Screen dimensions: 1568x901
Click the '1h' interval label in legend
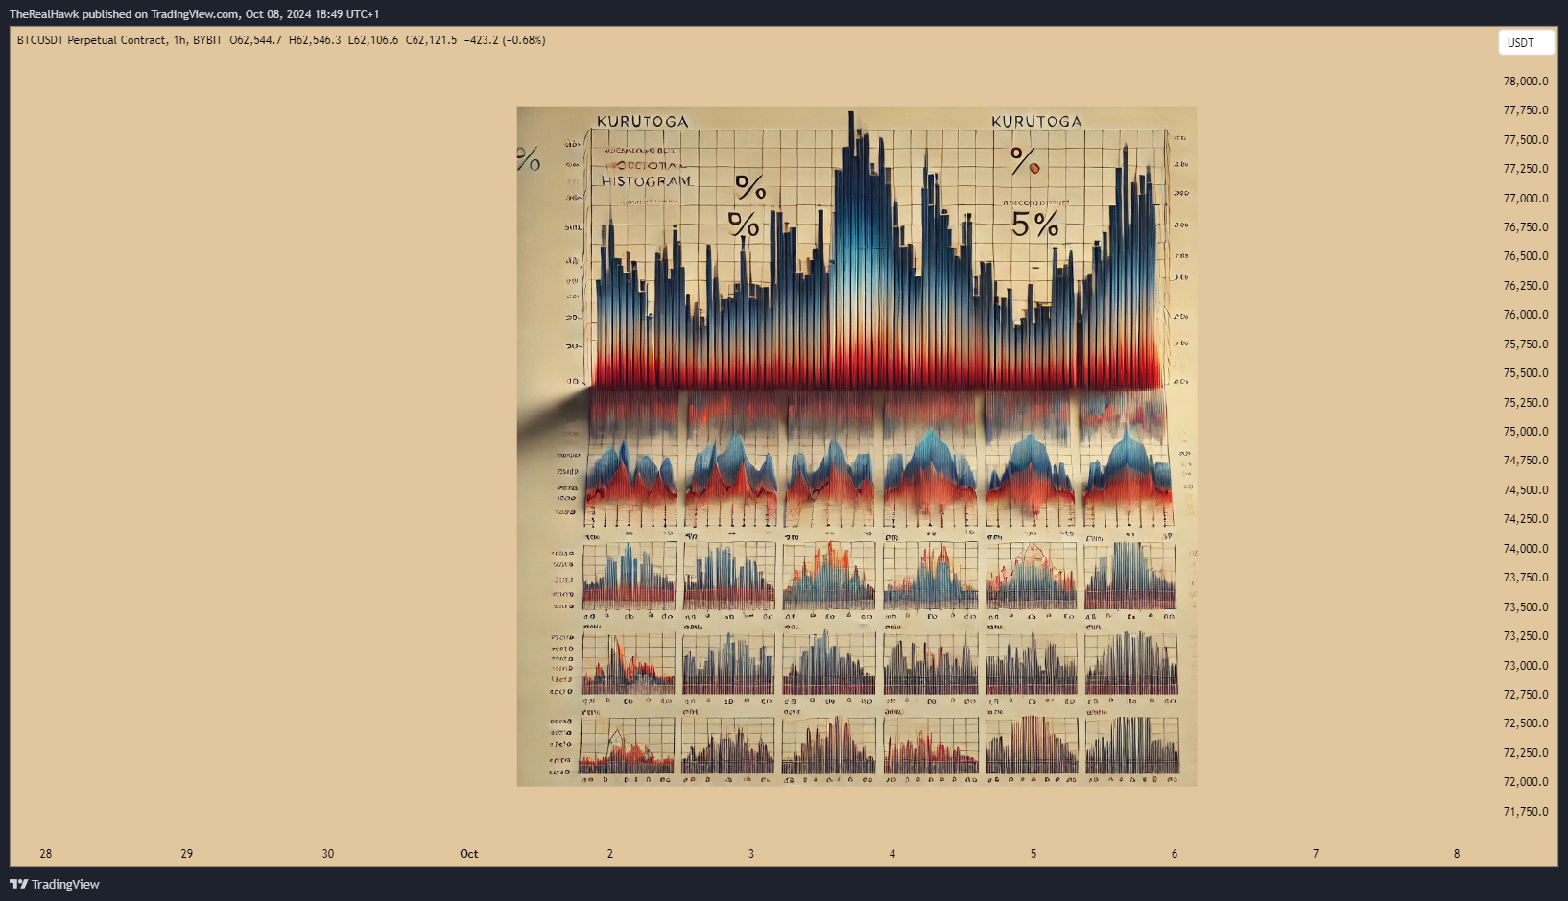[x=179, y=40]
